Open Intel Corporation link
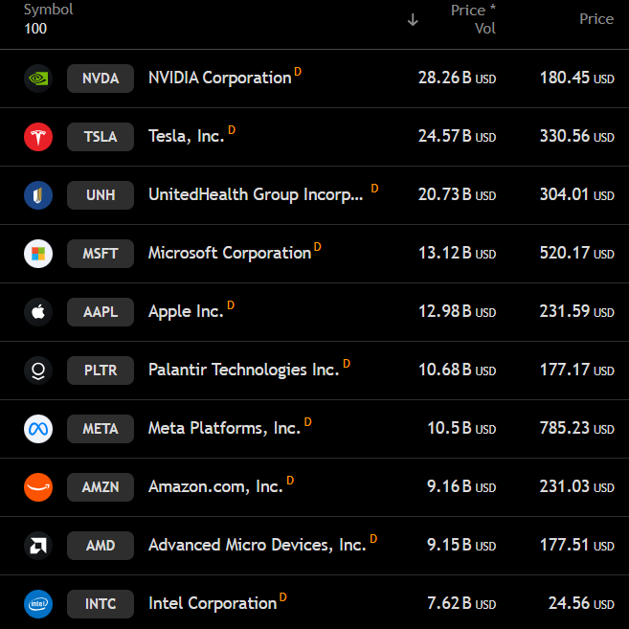This screenshot has height=629, width=629. point(213,604)
